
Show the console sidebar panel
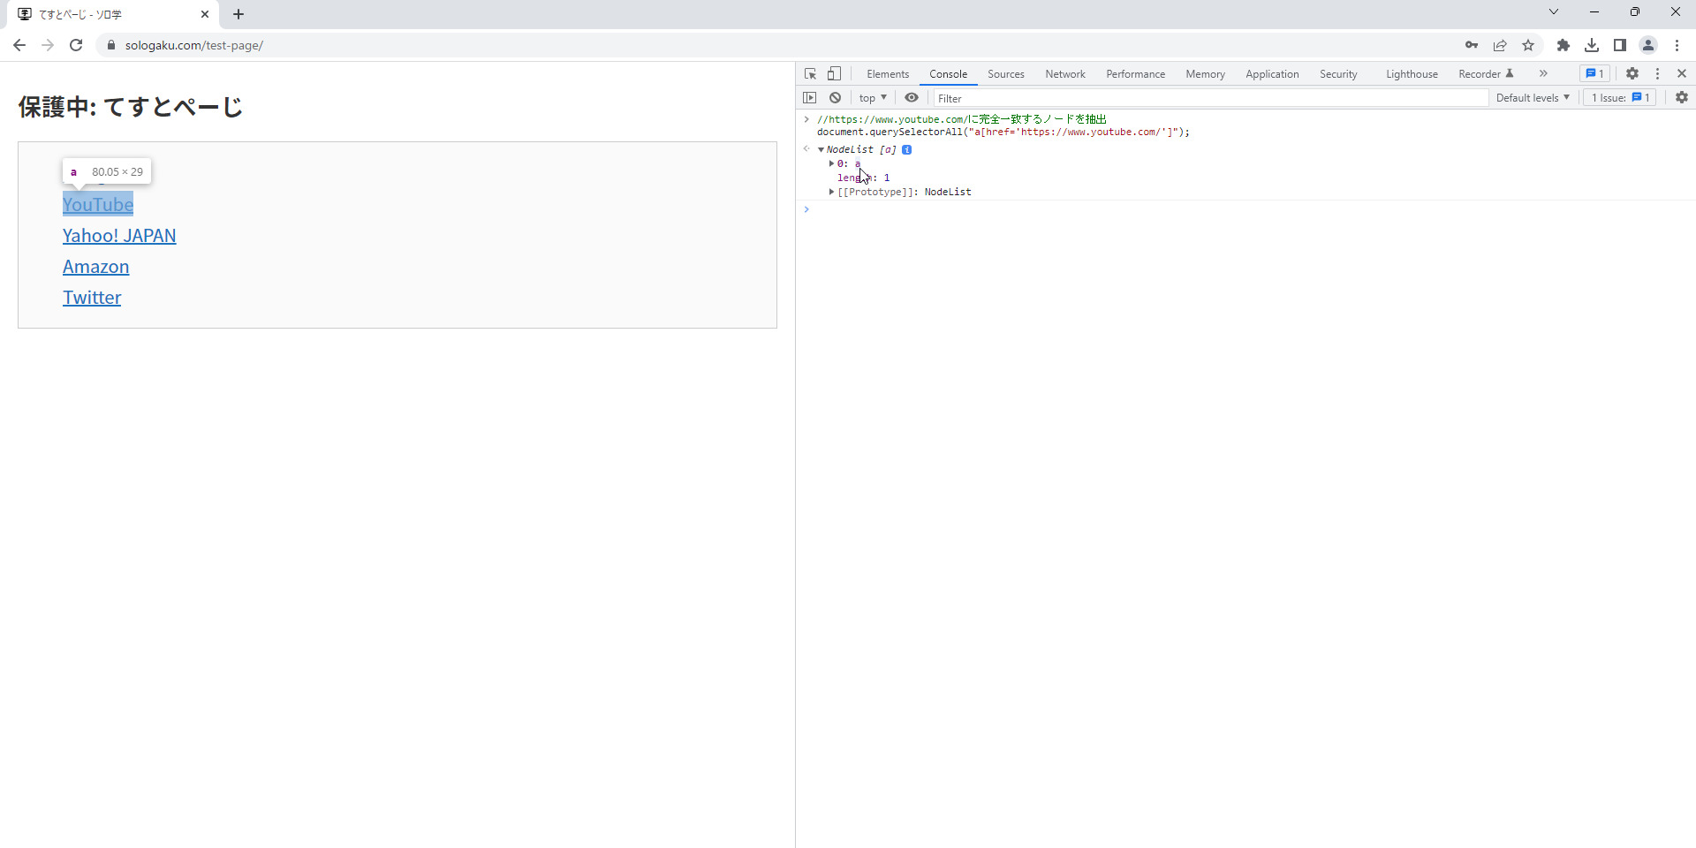click(810, 98)
